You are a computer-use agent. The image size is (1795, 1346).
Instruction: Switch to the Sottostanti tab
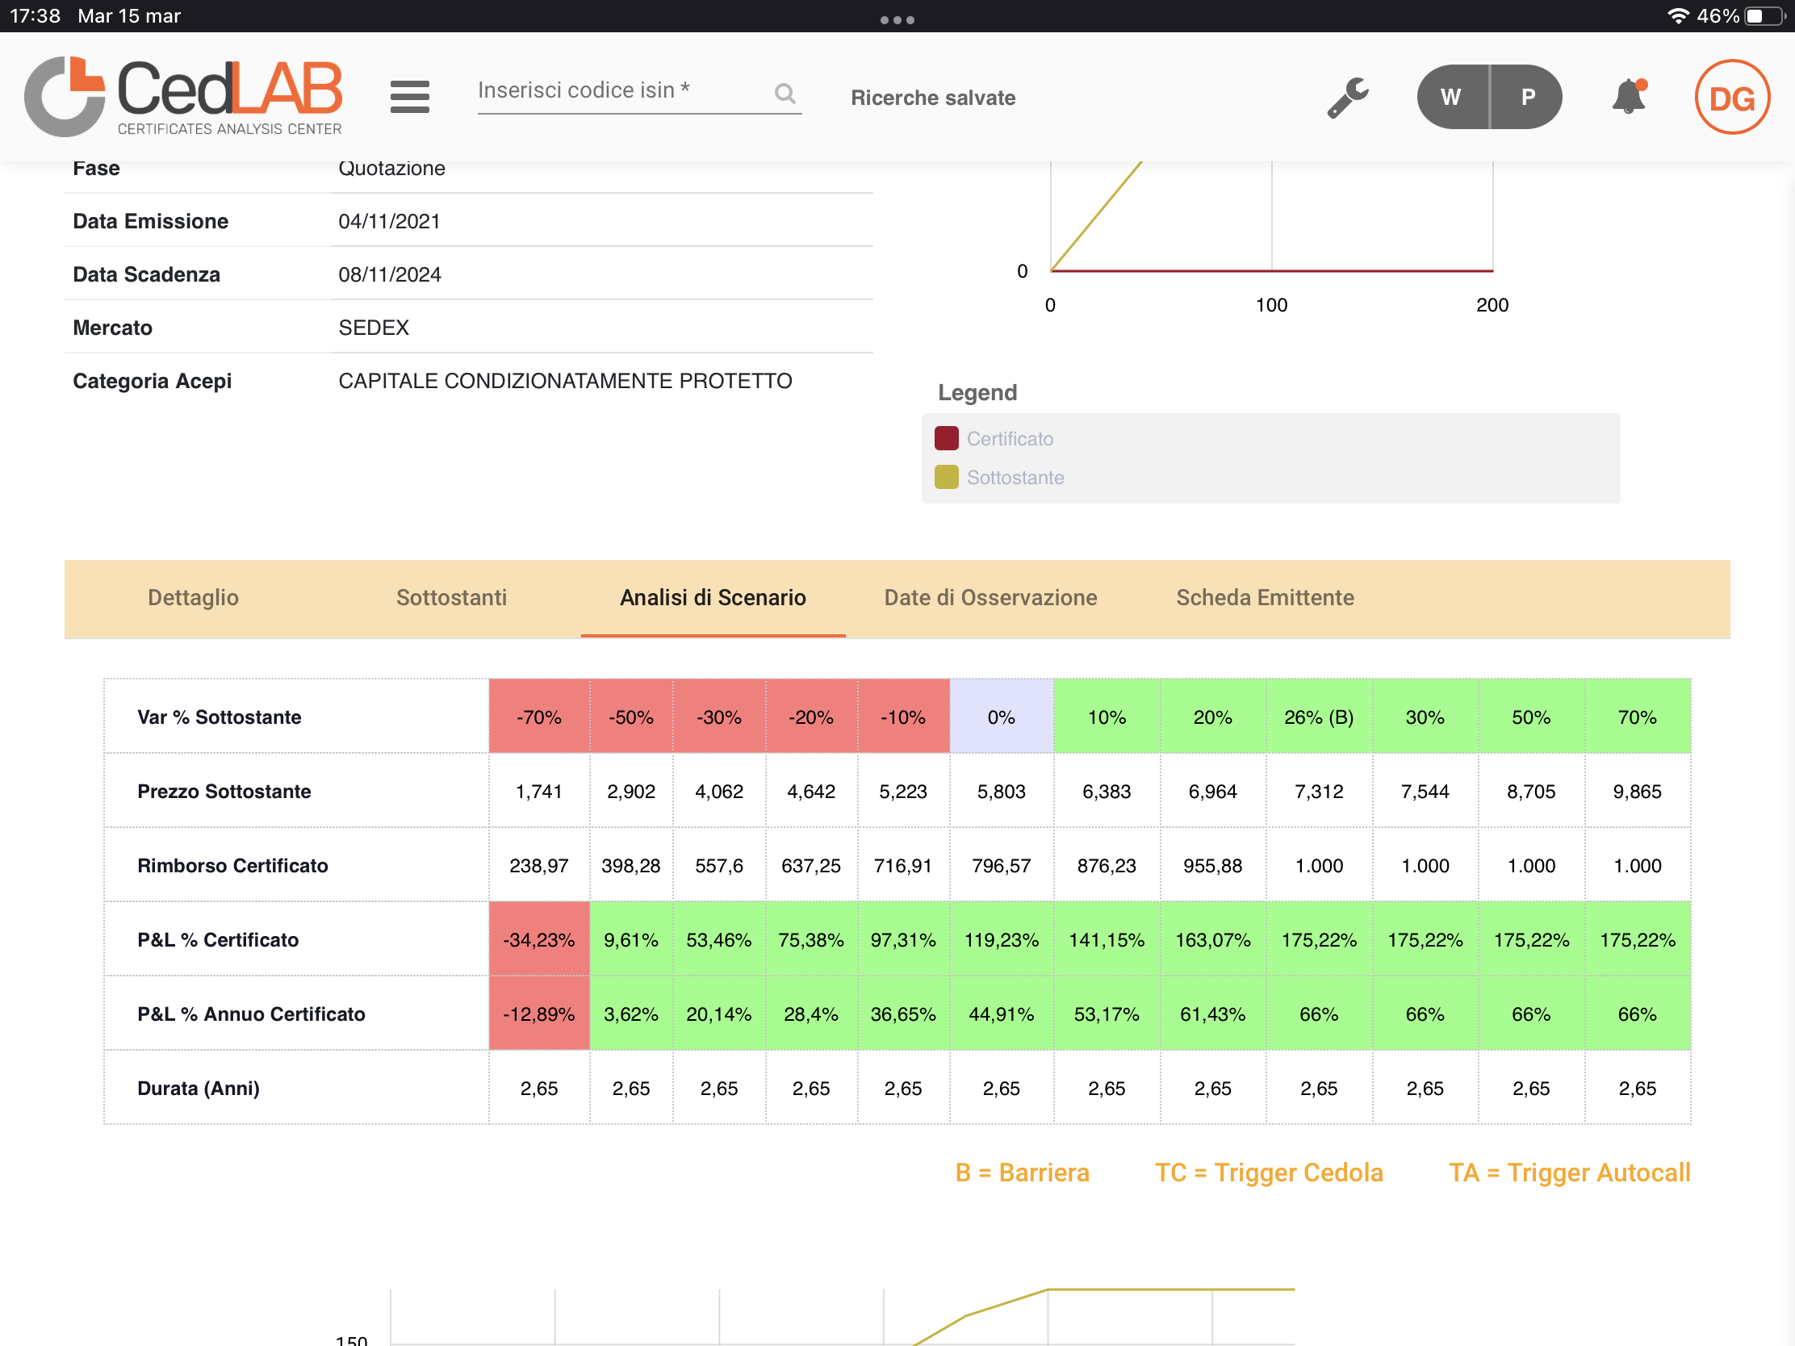pyautogui.click(x=451, y=598)
